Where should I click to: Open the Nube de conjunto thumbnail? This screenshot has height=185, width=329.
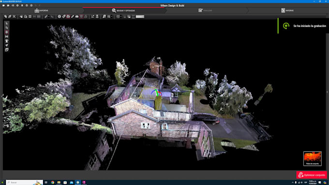coord(312,158)
